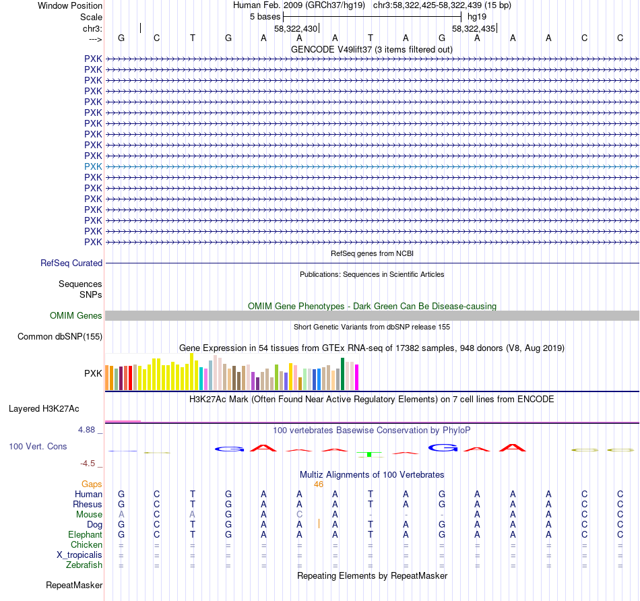Click the hg19 label beside the scale bar
640x601 pixels.
pos(477,17)
